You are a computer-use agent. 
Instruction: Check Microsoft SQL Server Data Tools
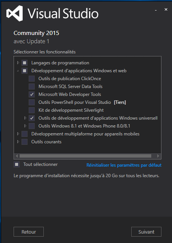tap(32, 87)
